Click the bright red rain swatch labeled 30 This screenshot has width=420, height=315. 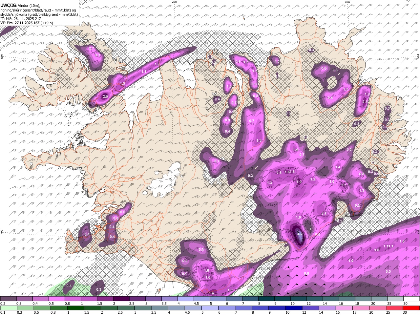(411, 308)
